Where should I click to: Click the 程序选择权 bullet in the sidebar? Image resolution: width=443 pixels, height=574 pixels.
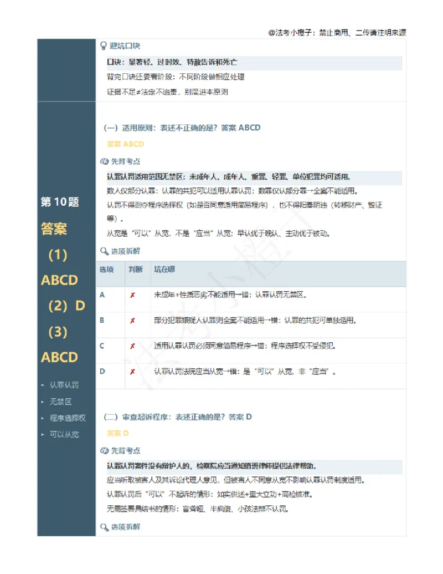tap(68, 418)
